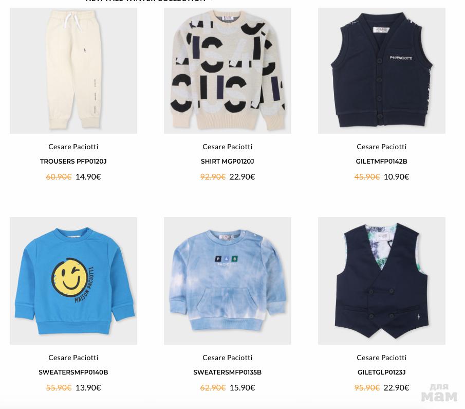Click the 10.90€ gilet sale price
The image size is (465, 409).
tap(396, 177)
